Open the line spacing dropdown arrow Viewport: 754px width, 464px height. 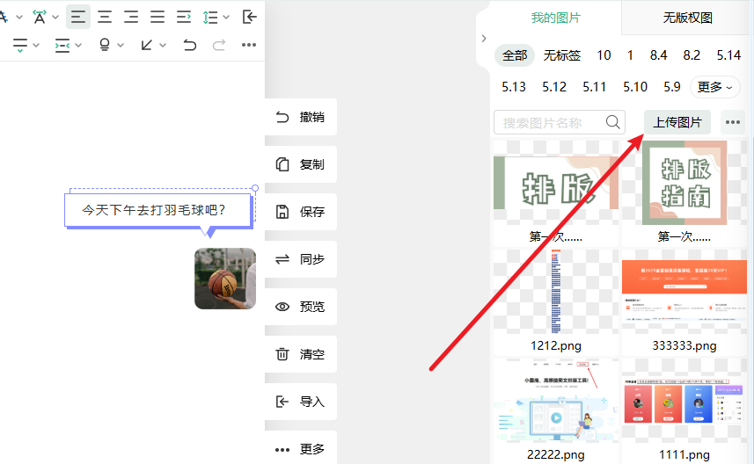coord(226,17)
